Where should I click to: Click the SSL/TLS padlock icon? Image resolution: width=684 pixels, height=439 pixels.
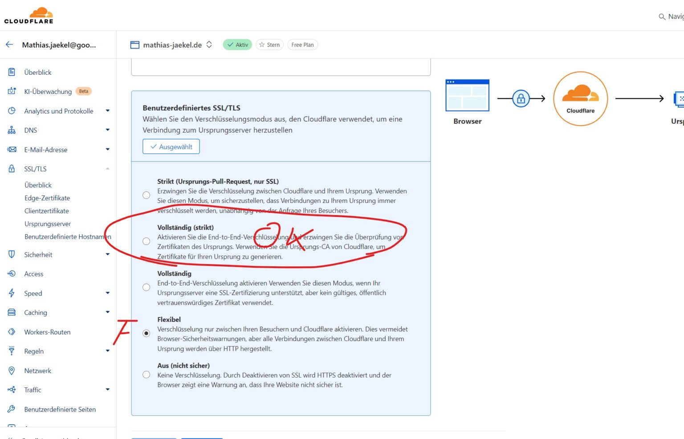click(12, 168)
